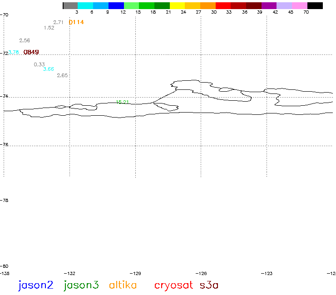
Task: Click the light green color bar segment
Action: 131,5
